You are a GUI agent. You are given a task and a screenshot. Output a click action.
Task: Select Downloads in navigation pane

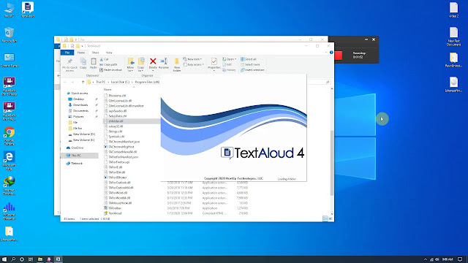(78, 105)
